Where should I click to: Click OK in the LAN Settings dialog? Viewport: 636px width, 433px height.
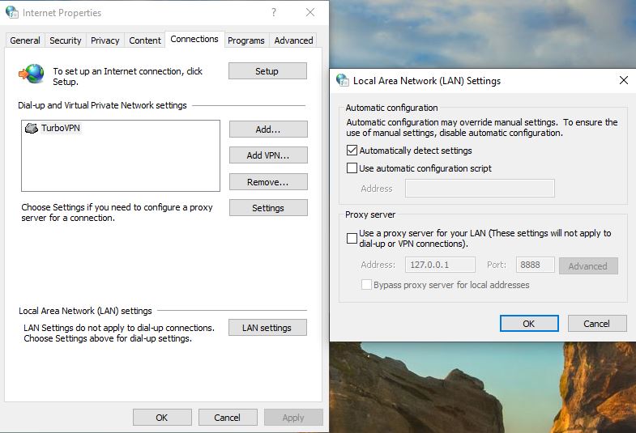pyautogui.click(x=529, y=323)
